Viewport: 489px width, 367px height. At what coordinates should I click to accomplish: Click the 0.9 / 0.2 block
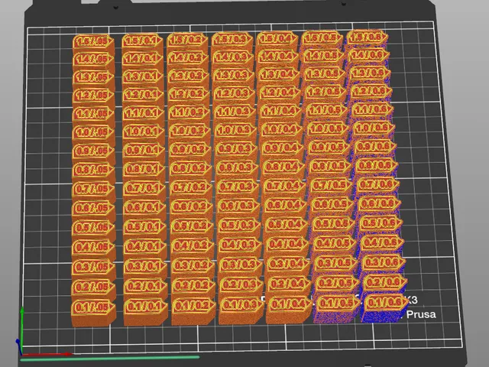pos(190,150)
